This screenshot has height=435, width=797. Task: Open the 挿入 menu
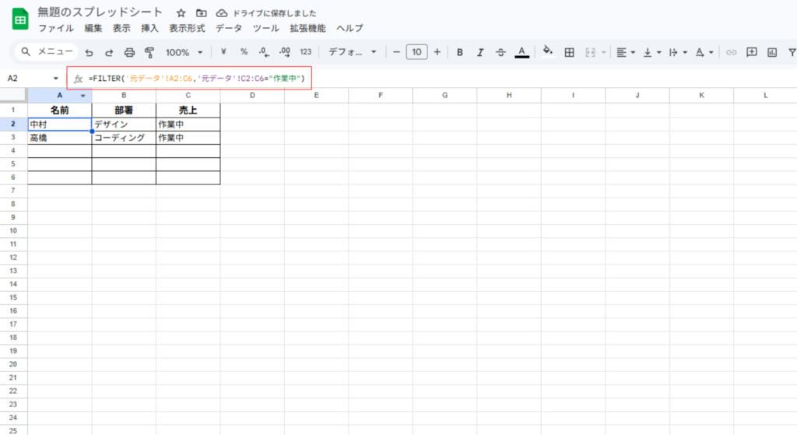[149, 29]
